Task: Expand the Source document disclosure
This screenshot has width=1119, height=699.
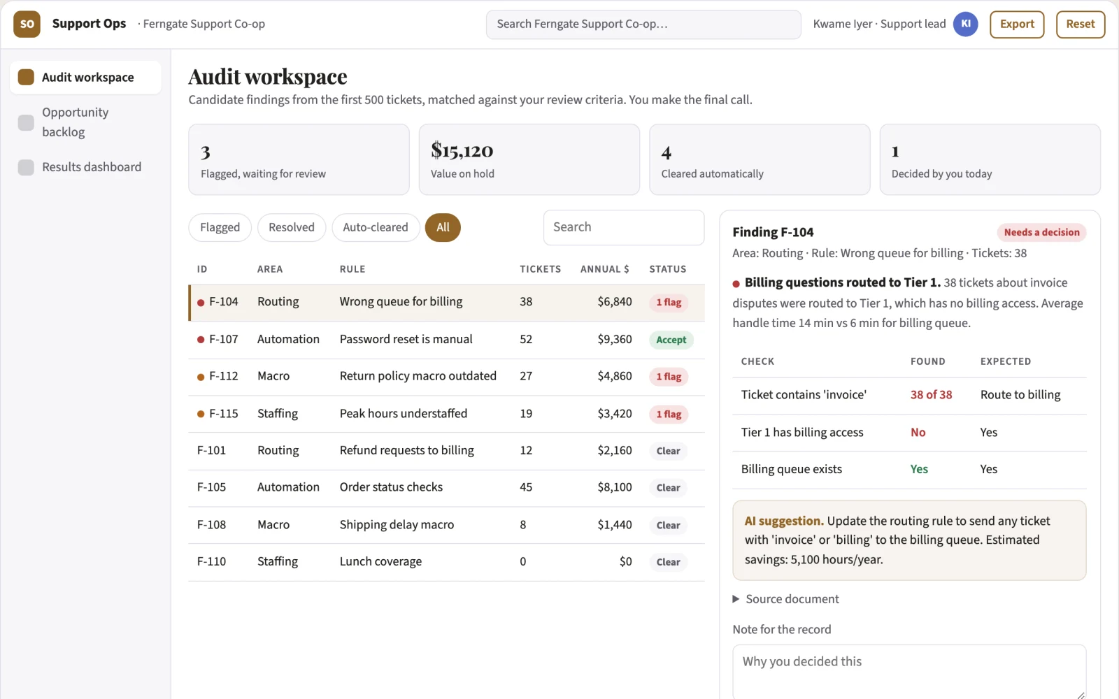Action: coord(785,599)
